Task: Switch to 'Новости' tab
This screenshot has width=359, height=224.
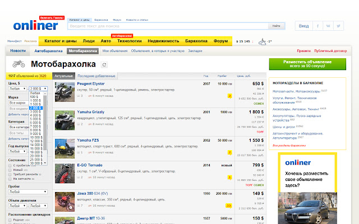Action: 18,51
